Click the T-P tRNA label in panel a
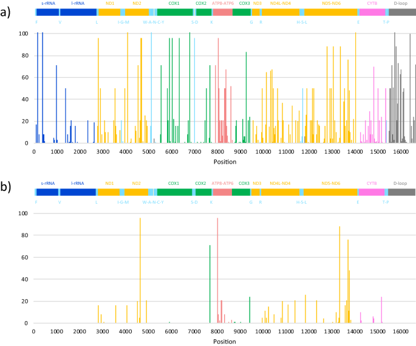 pyautogui.click(x=386, y=22)
